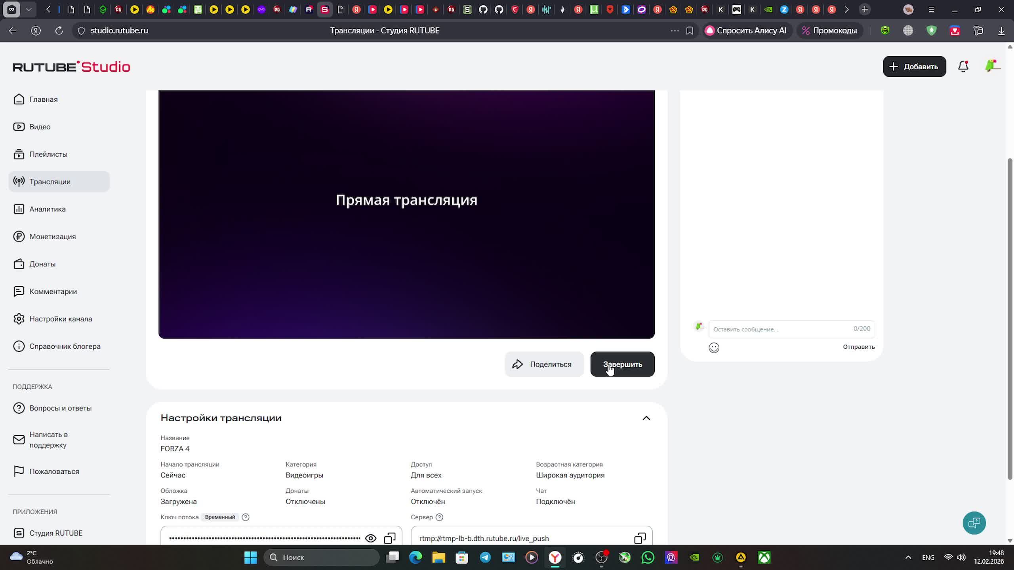
Task: Open Аналитика in the sidebar
Action: [x=48, y=209]
